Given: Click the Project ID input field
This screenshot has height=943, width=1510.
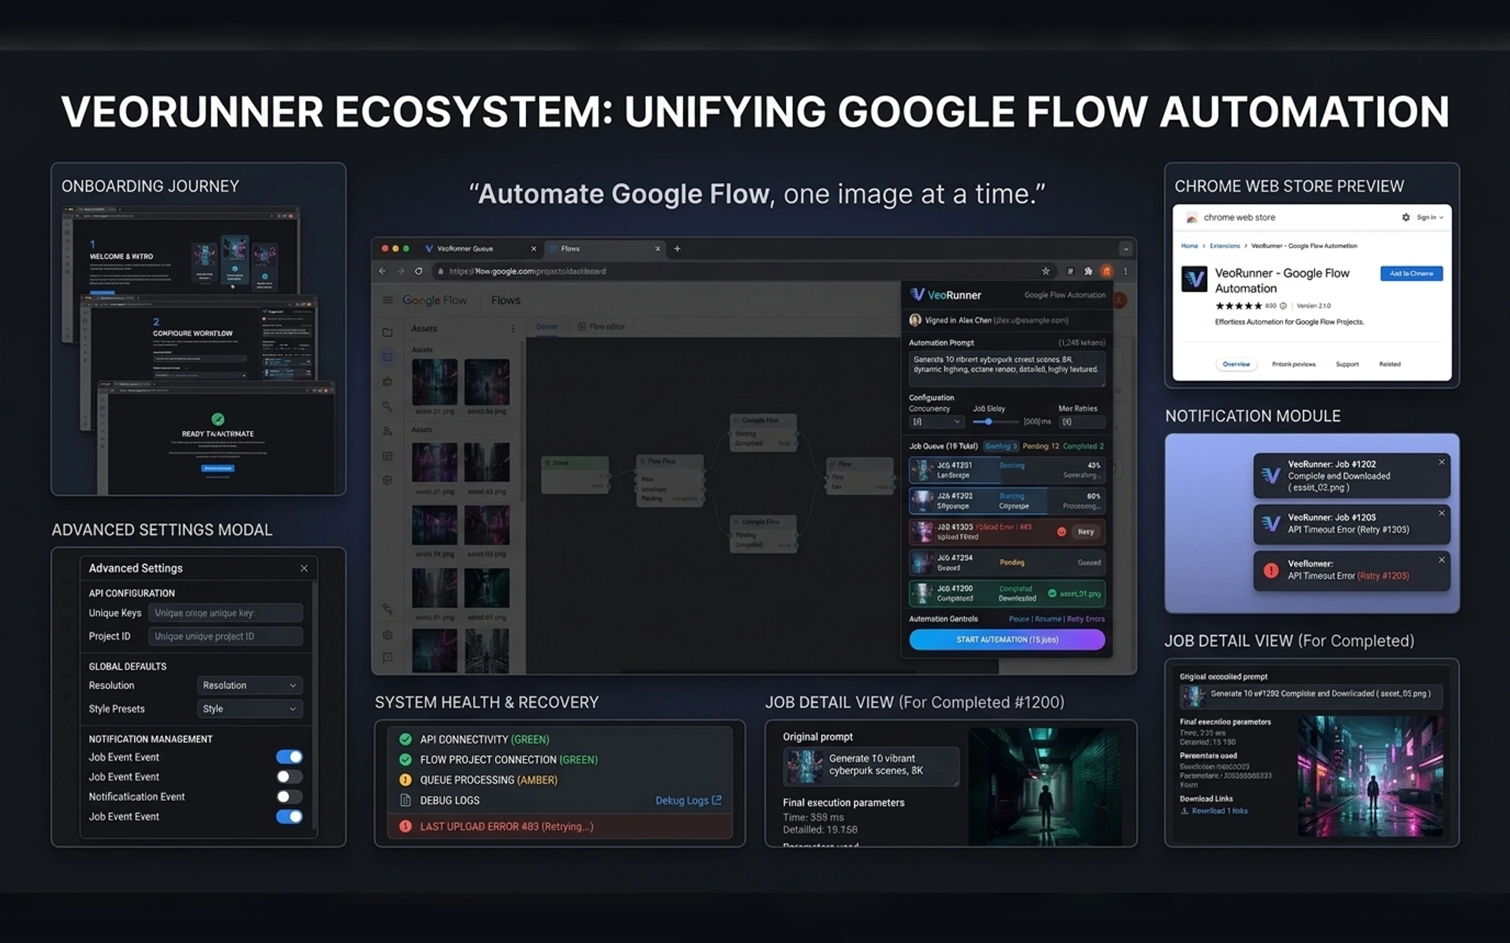Looking at the screenshot, I should [x=225, y=636].
